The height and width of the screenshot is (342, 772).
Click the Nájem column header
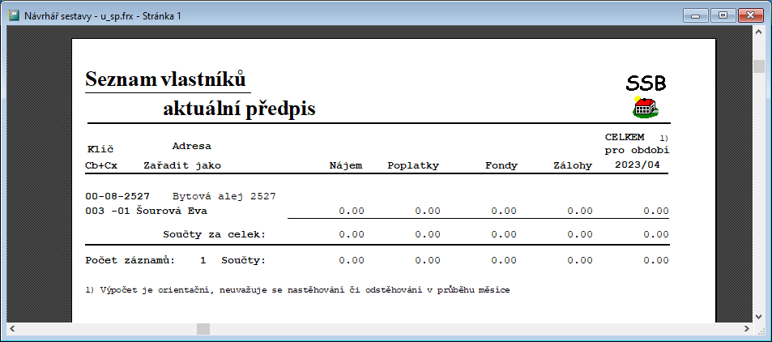point(345,165)
